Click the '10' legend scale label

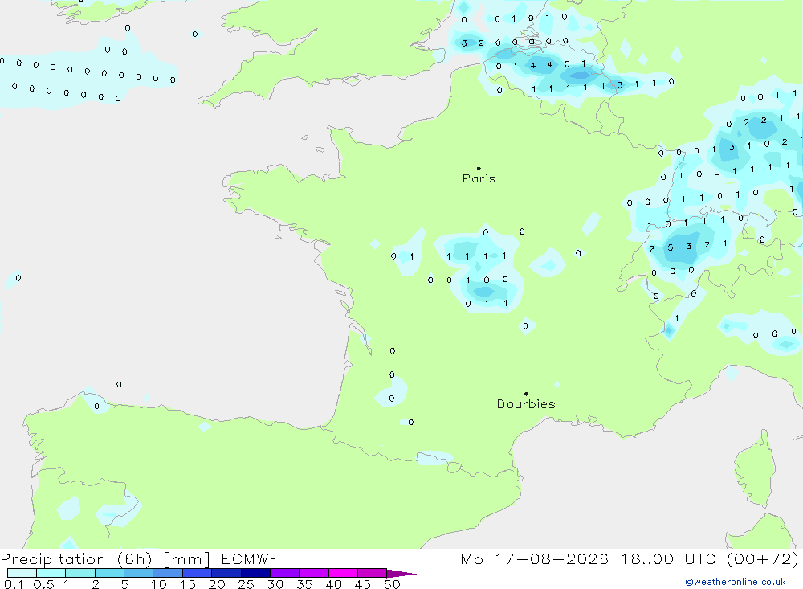coord(158,584)
